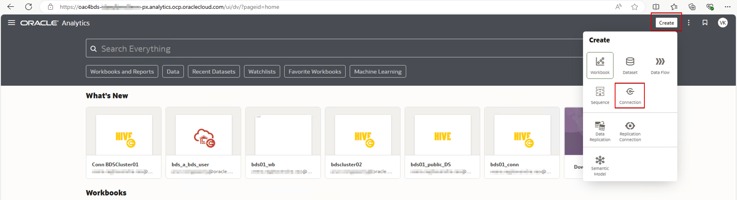The height and width of the screenshot is (200, 737).
Task: Open the page menu kebab icon
Action: click(x=688, y=23)
